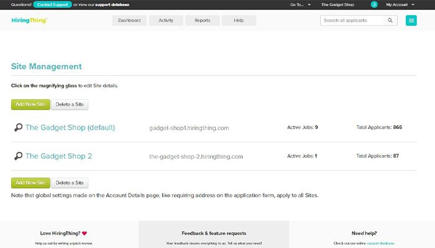Open The Gadget Shop 2 site link
This screenshot has width=435, height=248.
58,156
